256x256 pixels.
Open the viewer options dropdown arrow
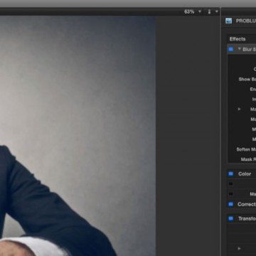[217, 11]
